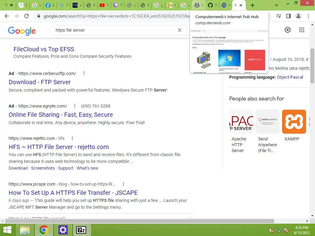Click the vertical scrollbar up arrow
315x236 pixels.
pos(313,25)
